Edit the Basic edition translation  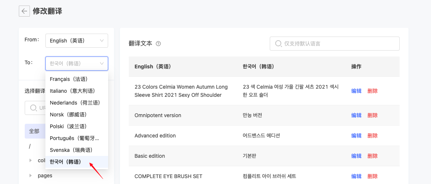pyautogui.click(x=356, y=156)
